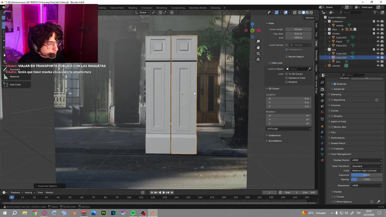Select rendered viewport shading
386x217 pixels.
[312, 12]
